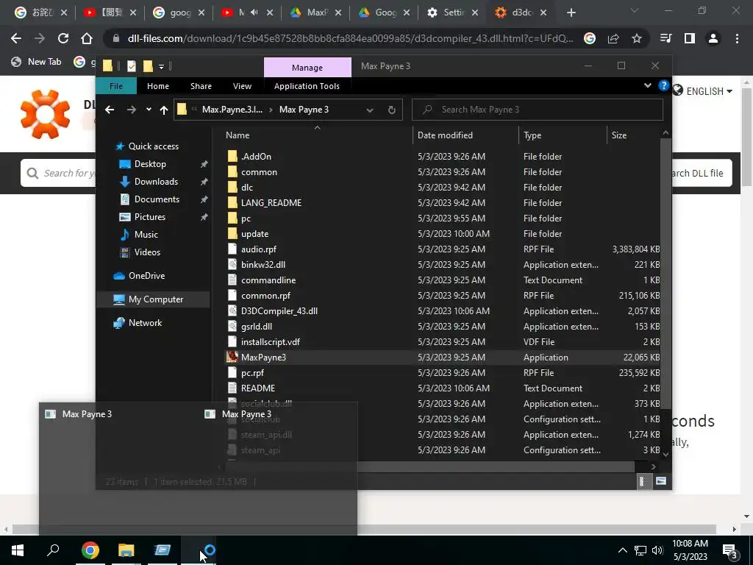
Task: Open the File ribbon tab in Explorer
Action: pos(115,86)
